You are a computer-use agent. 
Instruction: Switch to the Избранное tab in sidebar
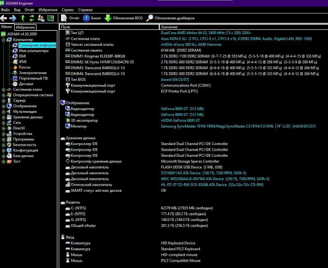coord(25,27)
